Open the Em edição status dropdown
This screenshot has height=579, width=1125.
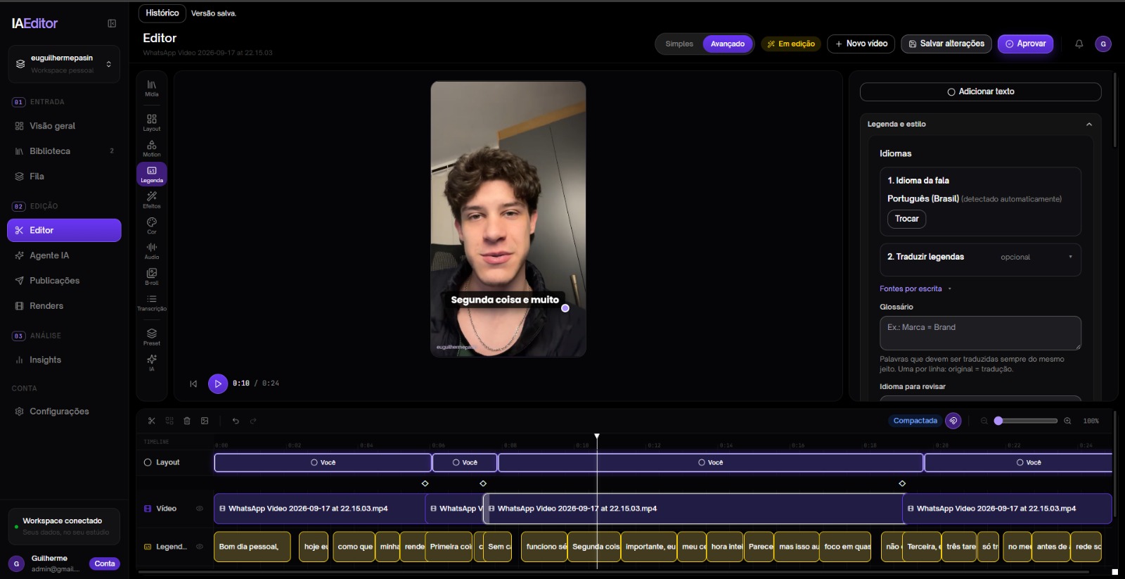coord(791,44)
